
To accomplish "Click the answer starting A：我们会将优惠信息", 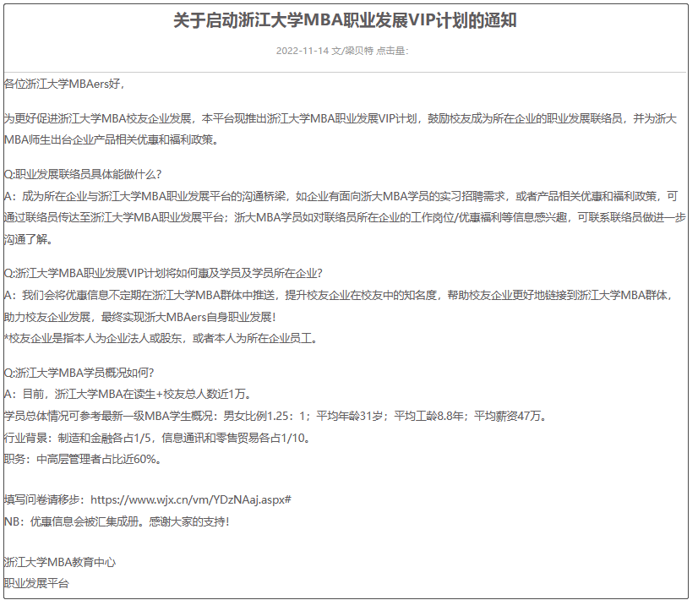I will point(338,296).
